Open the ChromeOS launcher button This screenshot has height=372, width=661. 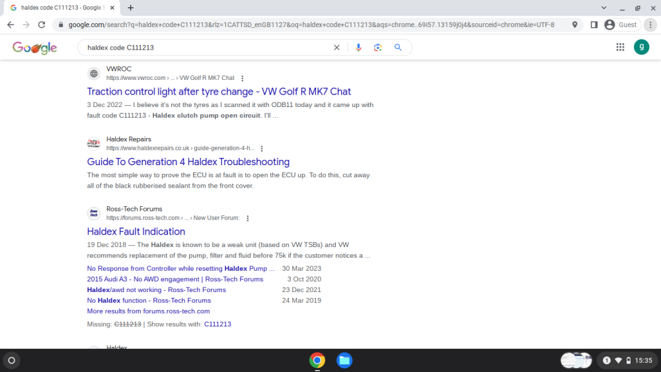(x=11, y=360)
